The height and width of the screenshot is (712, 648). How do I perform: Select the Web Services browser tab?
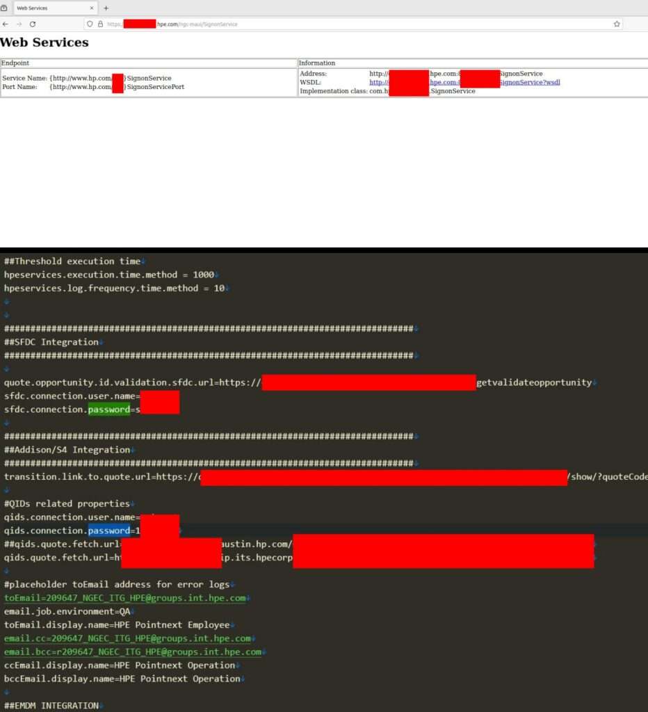tap(54, 8)
